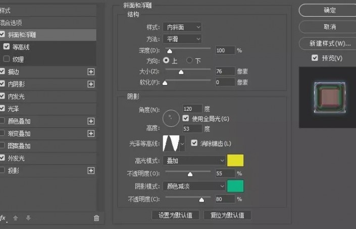Click the 软化 slider handle
The width and height of the screenshot is (356, 229).
pos(165,83)
